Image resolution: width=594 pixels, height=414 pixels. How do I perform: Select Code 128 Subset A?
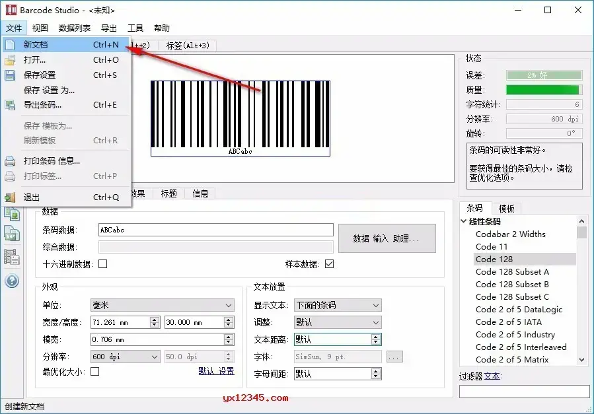pyautogui.click(x=512, y=272)
